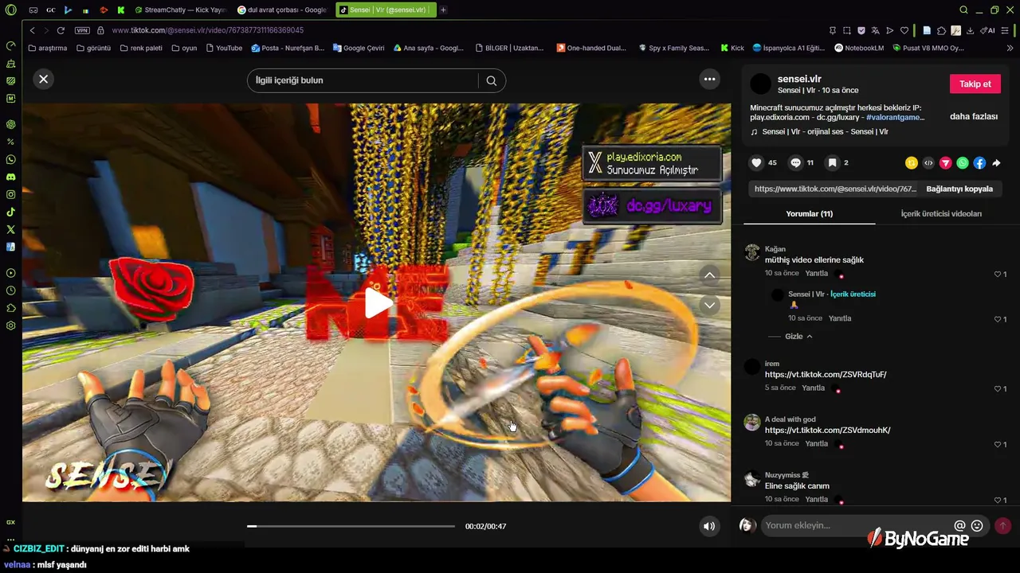Mute the video volume
The width and height of the screenshot is (1020, 573).
tap(708, 526)
